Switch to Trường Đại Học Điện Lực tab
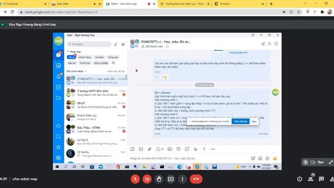Image resolution: width=334 pixels, height=188 pixels. [184, 4]
